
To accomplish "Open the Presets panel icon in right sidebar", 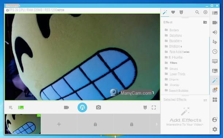I will click(215, 13).
